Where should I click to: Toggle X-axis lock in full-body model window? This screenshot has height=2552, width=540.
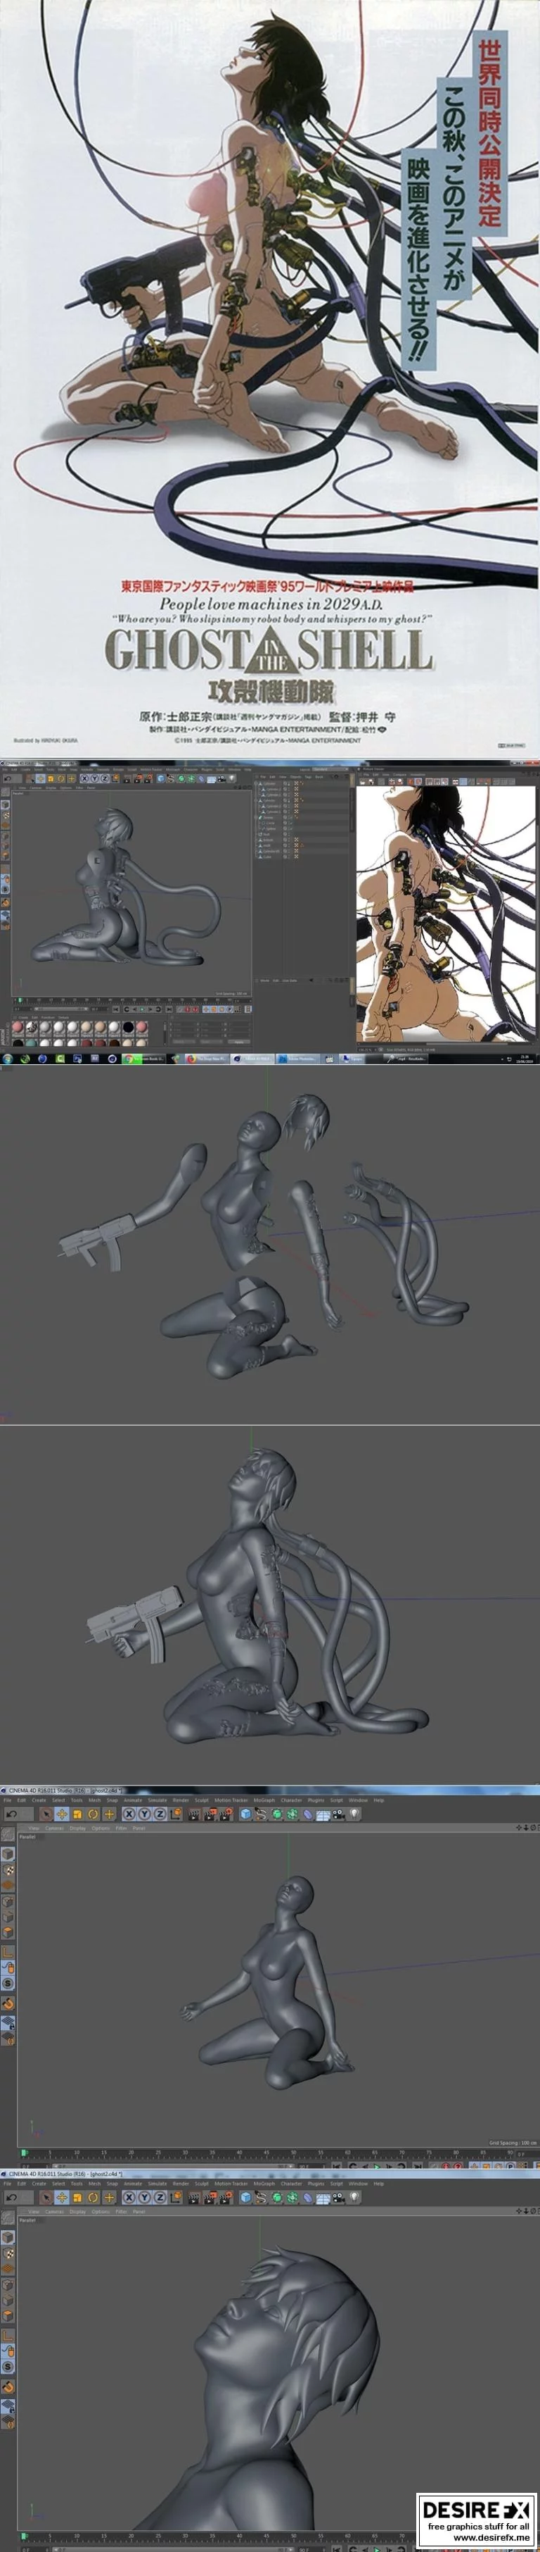129,1814
